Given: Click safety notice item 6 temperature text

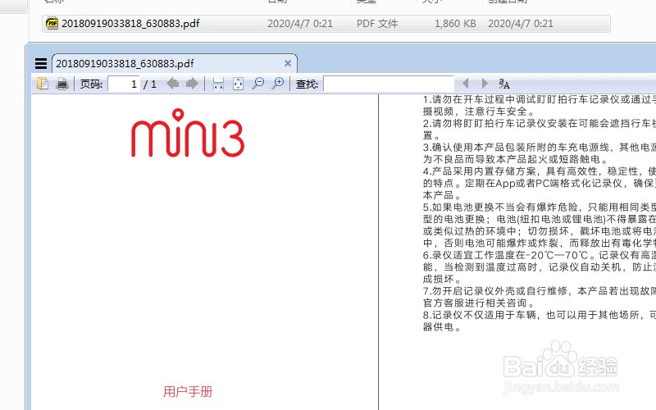Looking at the screenshot, I should 540,267.
